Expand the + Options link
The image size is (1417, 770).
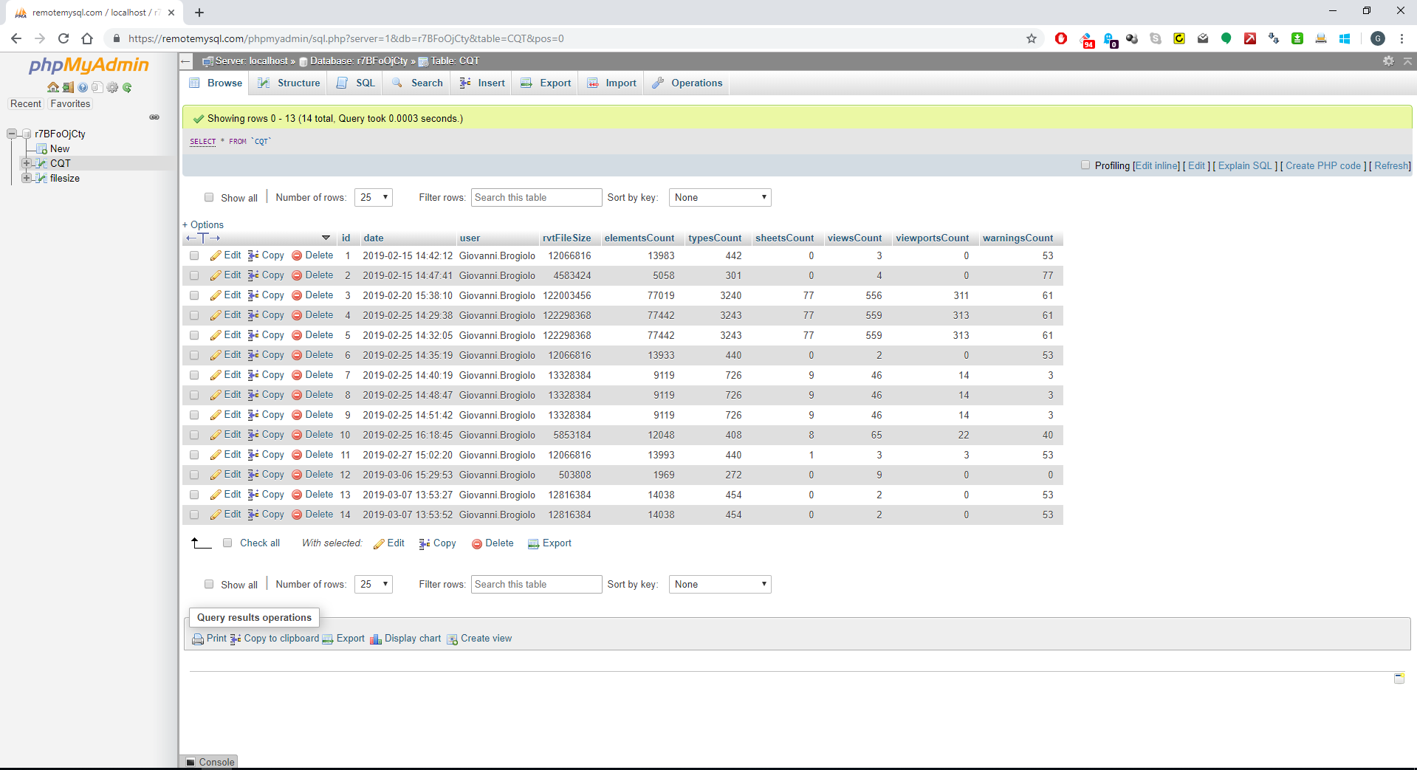coord(203,224)
